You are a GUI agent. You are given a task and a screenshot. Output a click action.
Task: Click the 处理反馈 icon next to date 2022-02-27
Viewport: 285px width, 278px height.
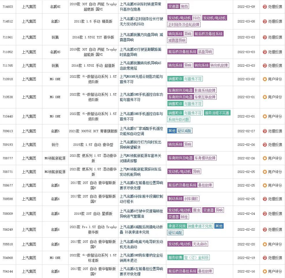point(265,130)
